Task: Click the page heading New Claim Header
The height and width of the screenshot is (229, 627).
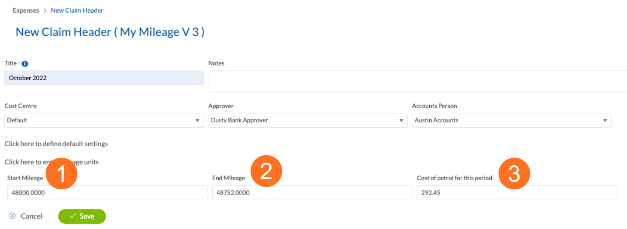Action: [x=110, y=32]
